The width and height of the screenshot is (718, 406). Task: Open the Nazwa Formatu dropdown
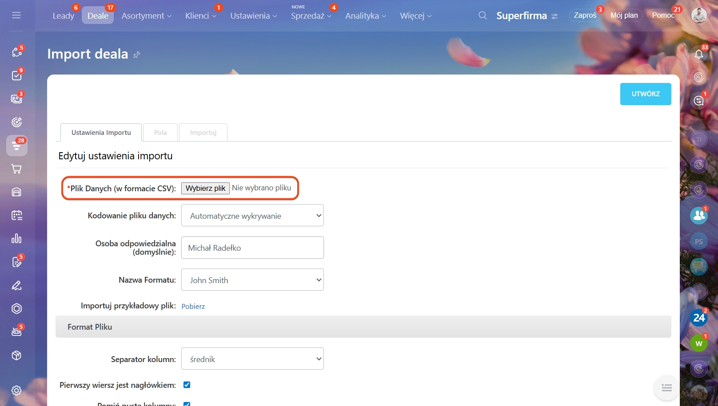(x=252, y=280)
